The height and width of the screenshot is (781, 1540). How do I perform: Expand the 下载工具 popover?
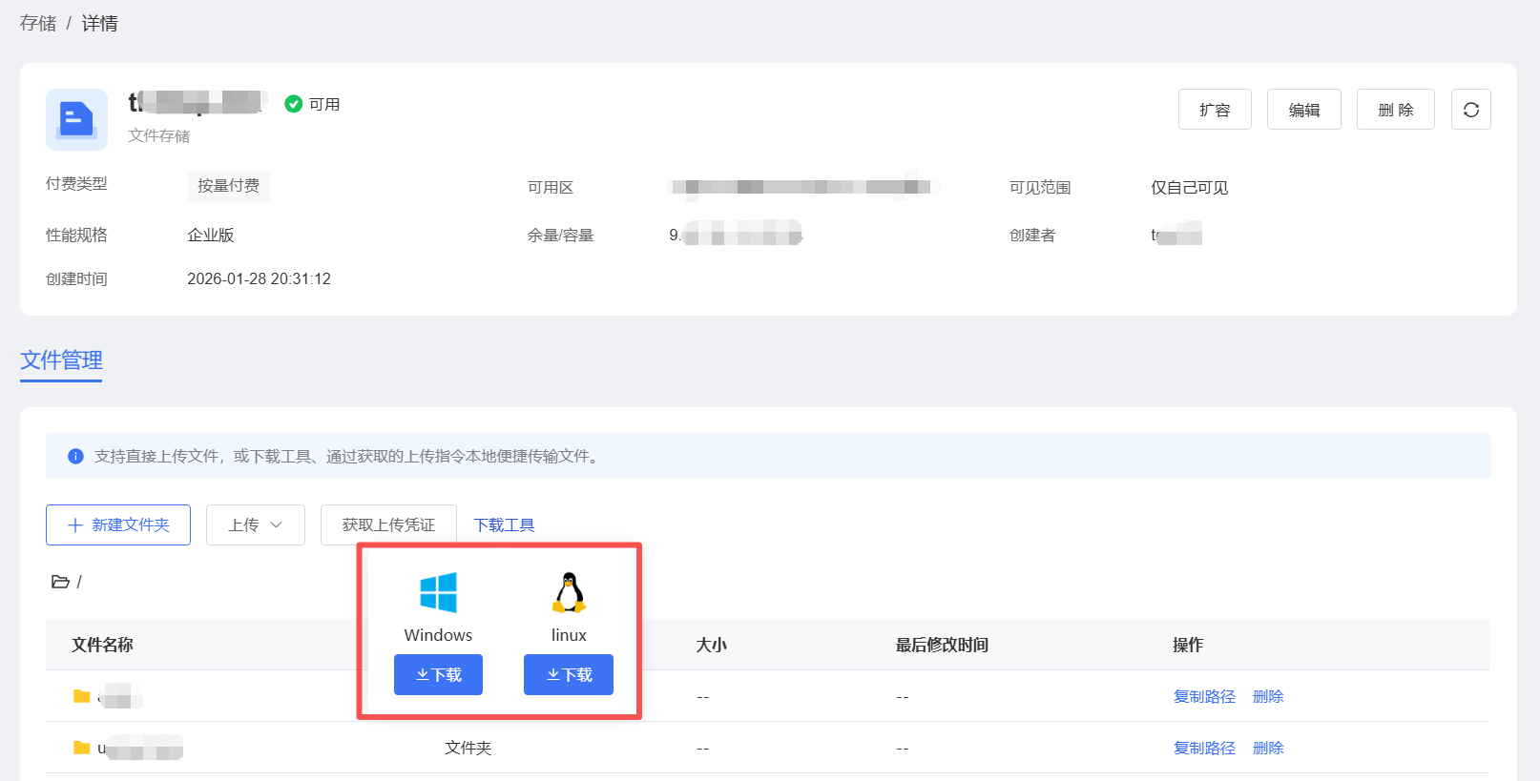504,524
